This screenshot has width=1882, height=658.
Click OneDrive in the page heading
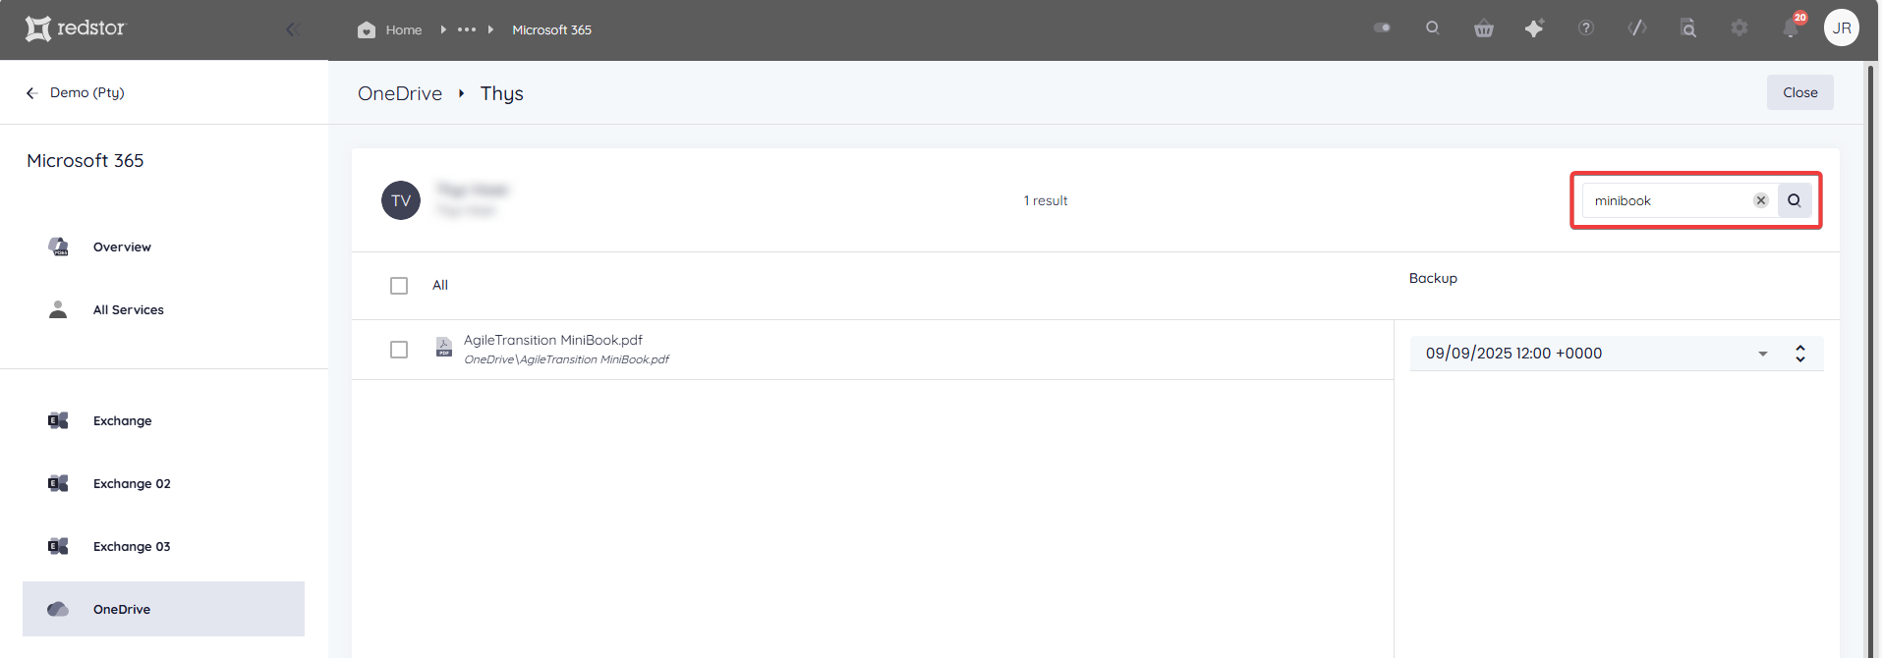[x=400, y=93]
